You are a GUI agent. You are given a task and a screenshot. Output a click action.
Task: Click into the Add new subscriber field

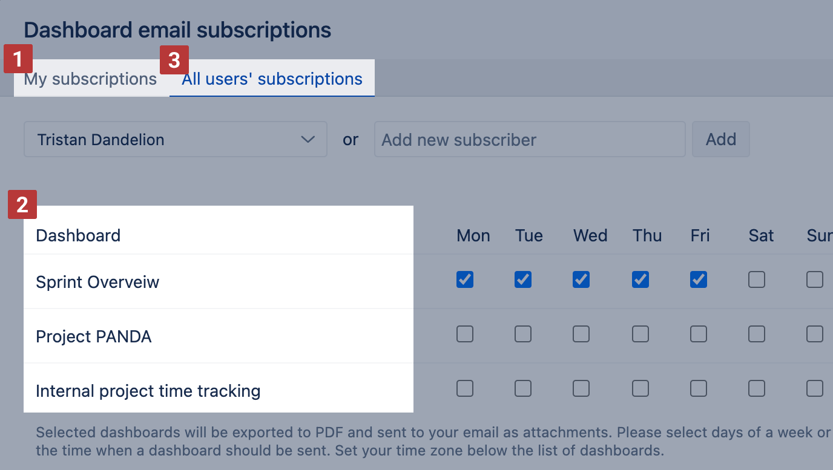click(x=529, y=139)
